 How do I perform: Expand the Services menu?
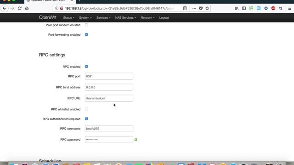pyautogui.click(x=103, y=17)
